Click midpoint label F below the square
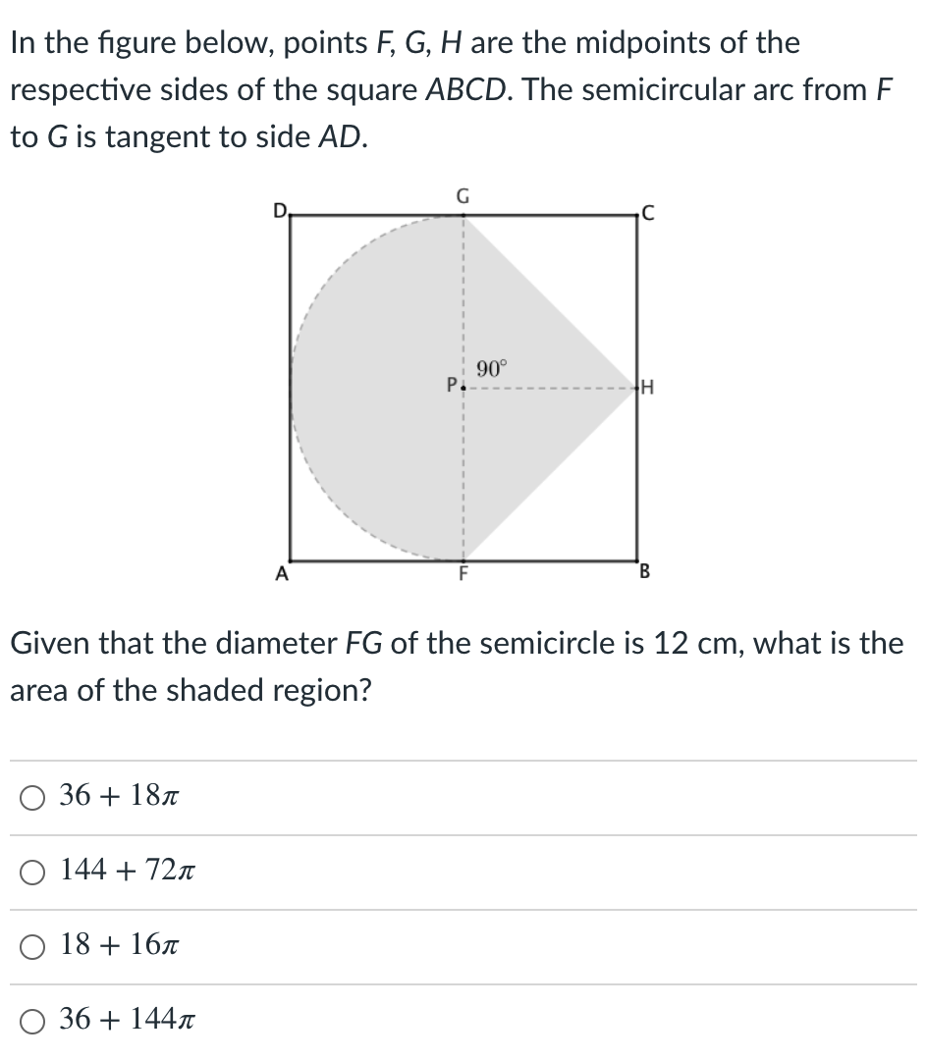The height and width of the screenshot is (1060, 927). [462, 574]
